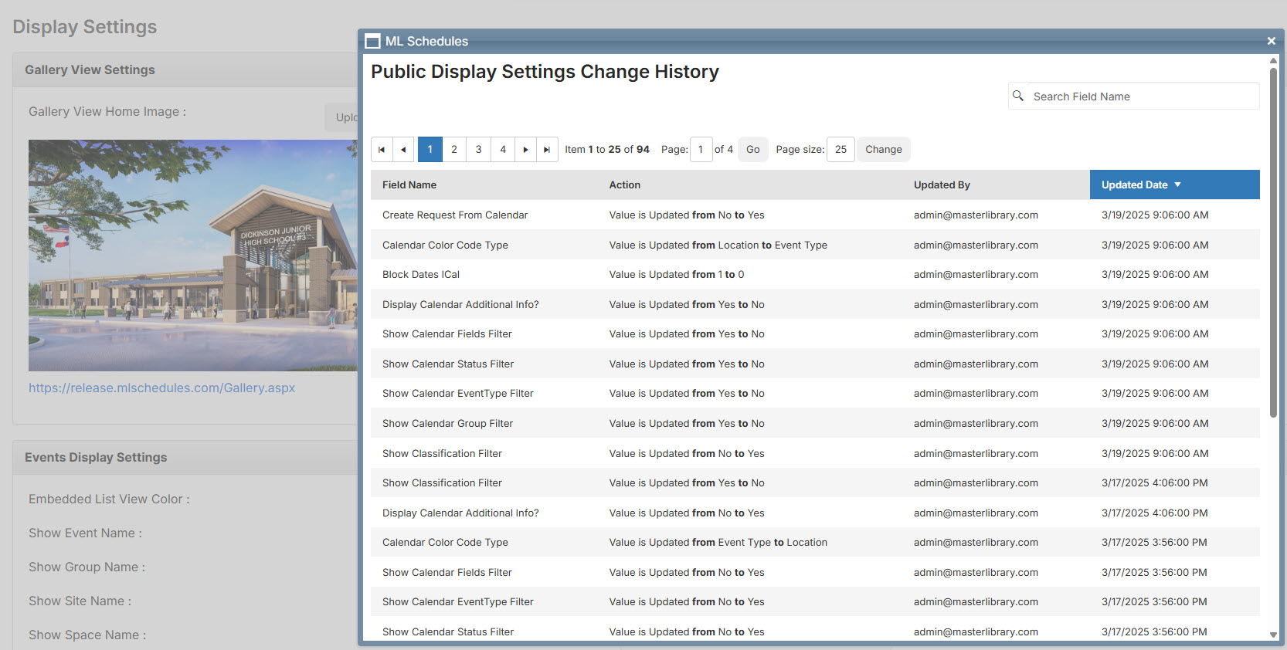Sort descending arrow on Updated Date
1287x650 pixels.
1178,185
